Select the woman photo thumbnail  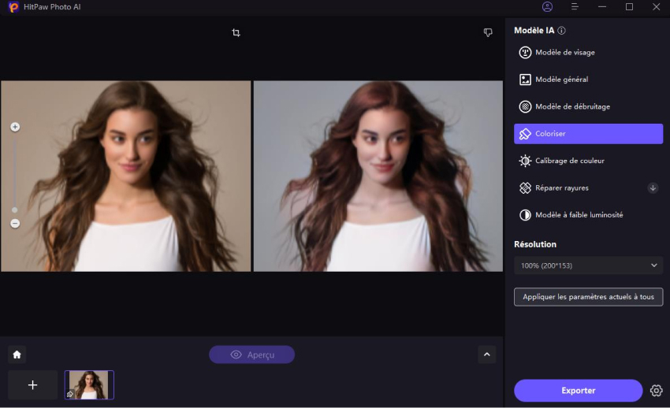pos(89,385)
